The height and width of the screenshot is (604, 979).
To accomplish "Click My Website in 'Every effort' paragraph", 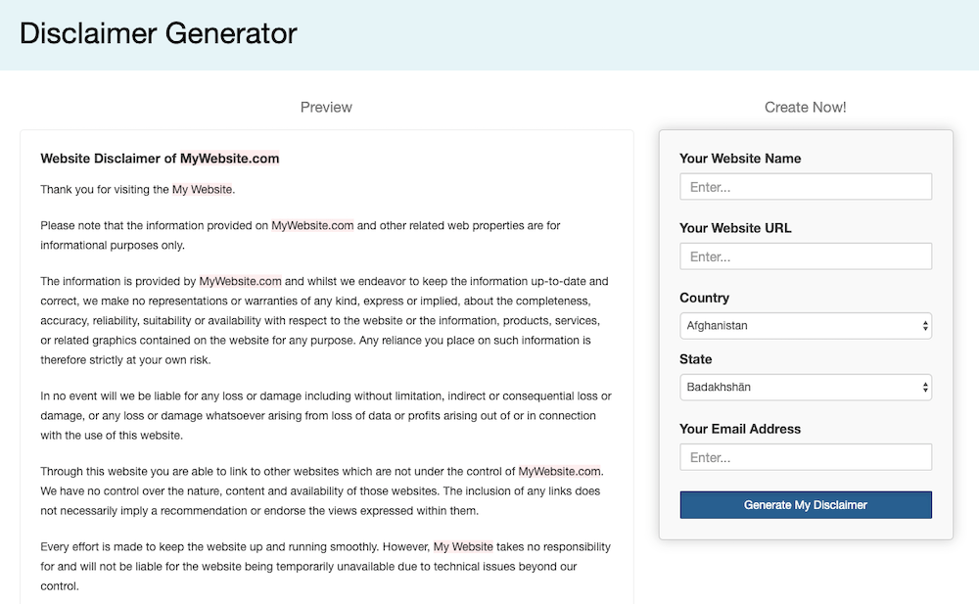I will coord(463,546).
